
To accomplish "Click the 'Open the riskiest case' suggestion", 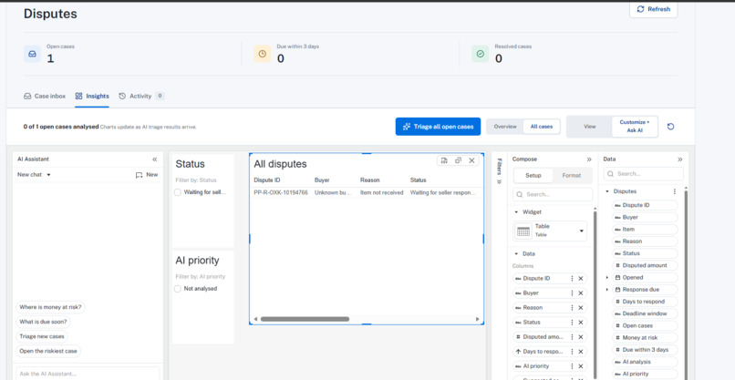I will pos(48,351).
